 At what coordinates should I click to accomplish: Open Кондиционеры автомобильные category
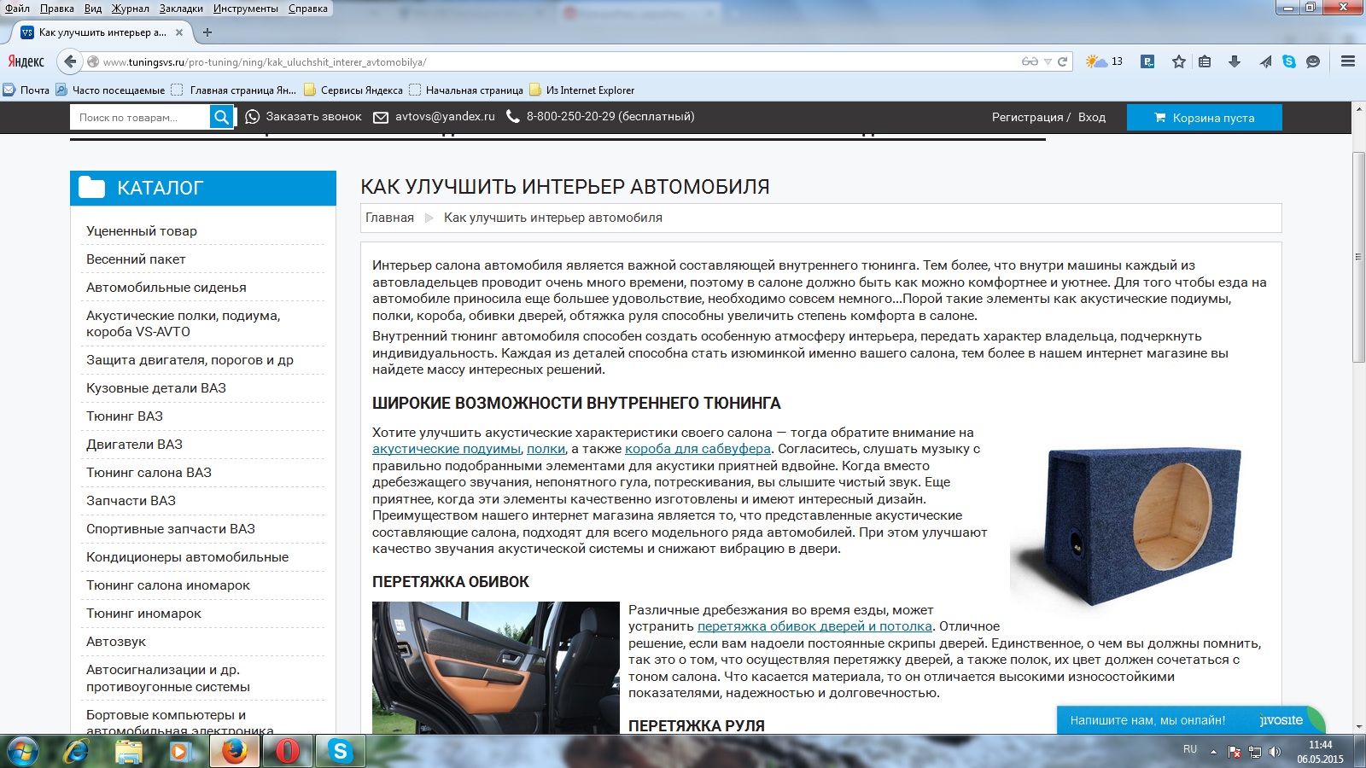[187, 556]
